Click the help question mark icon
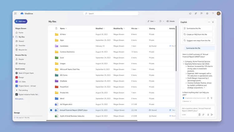The height and width of the screenshot is (132, 234). [x=213, y=13]
